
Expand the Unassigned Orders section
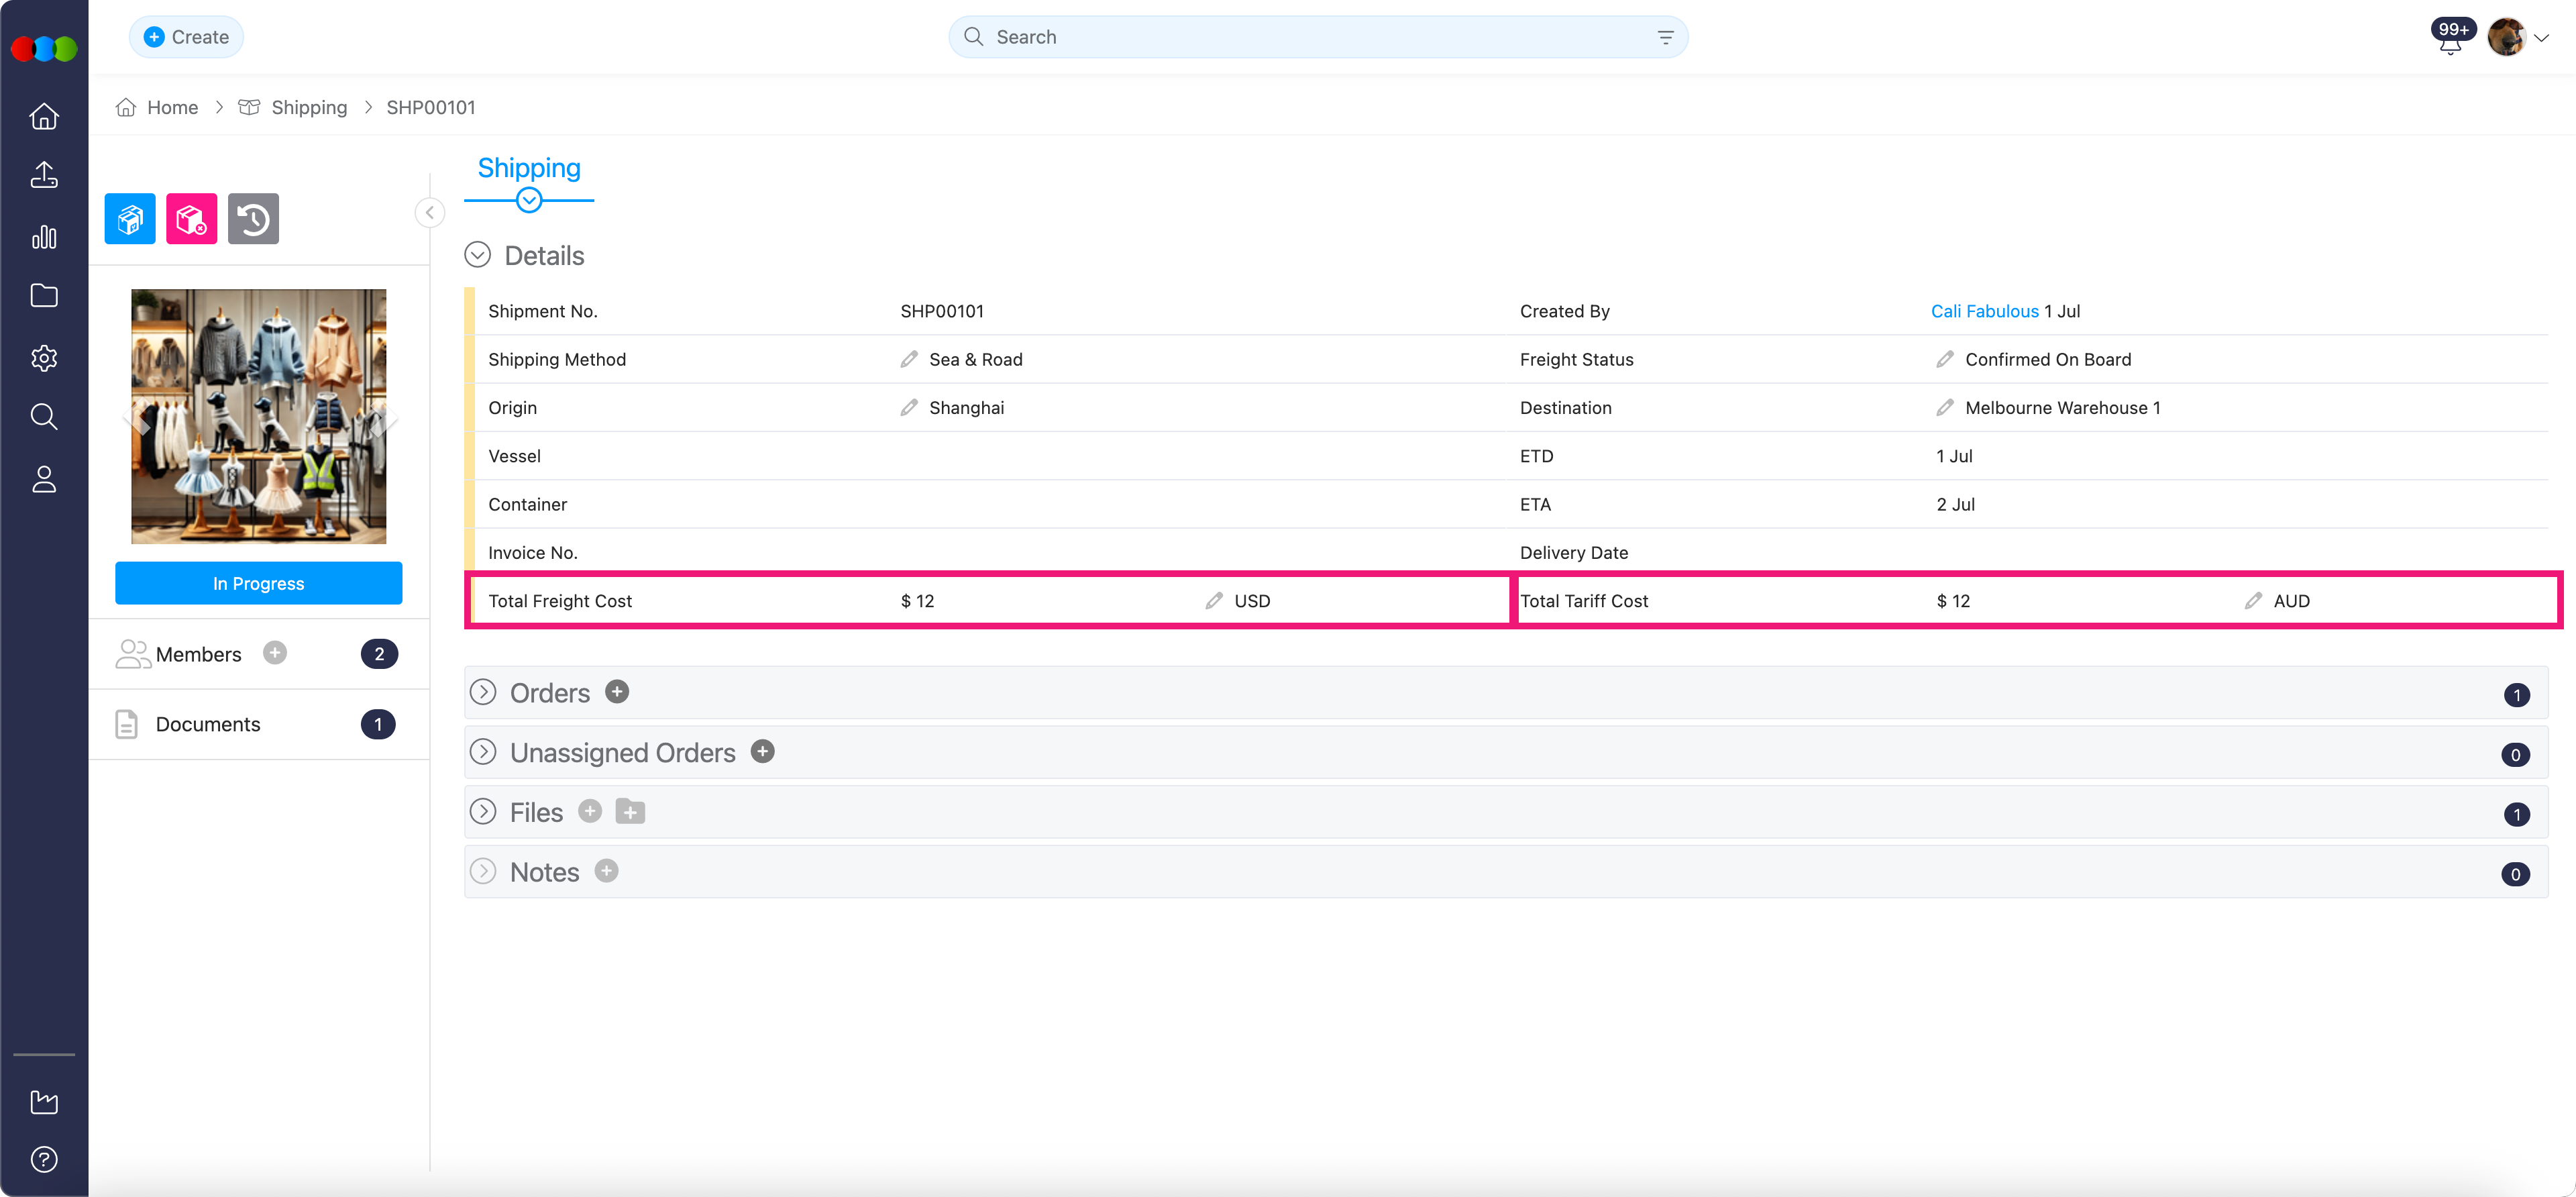[483, 752]
